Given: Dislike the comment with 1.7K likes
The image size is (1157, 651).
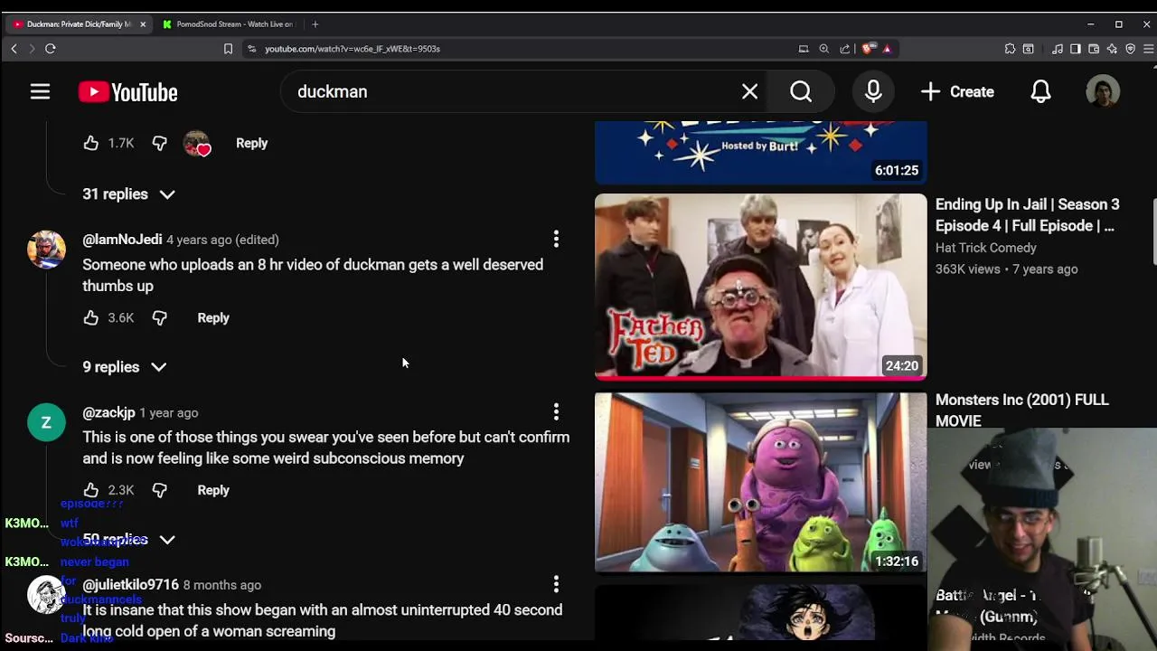Looking at the screenshot, I should point(159,143).
